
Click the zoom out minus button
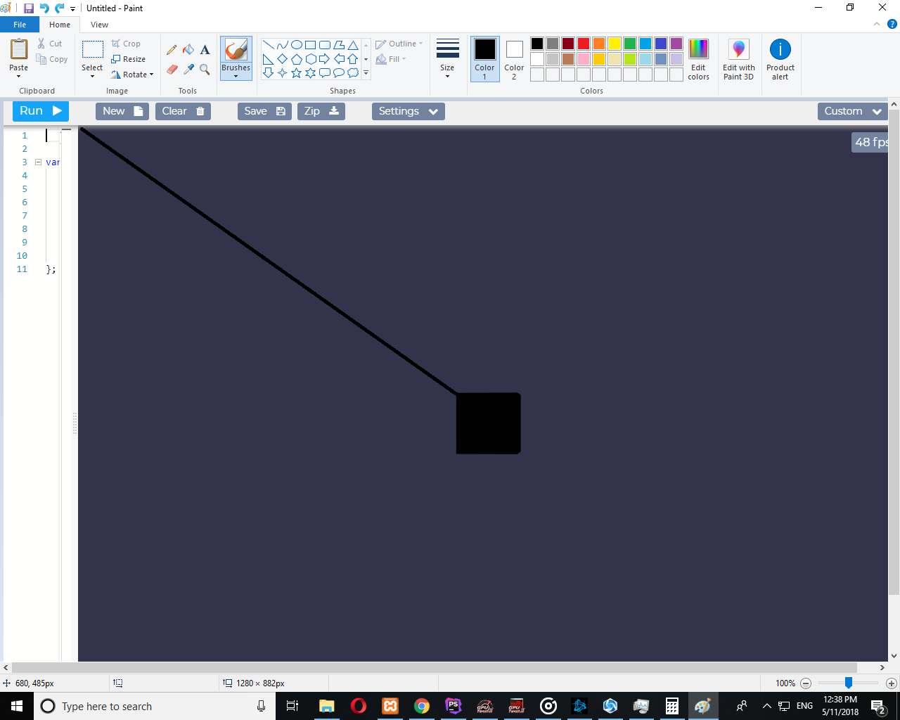(x=806, y=683)
